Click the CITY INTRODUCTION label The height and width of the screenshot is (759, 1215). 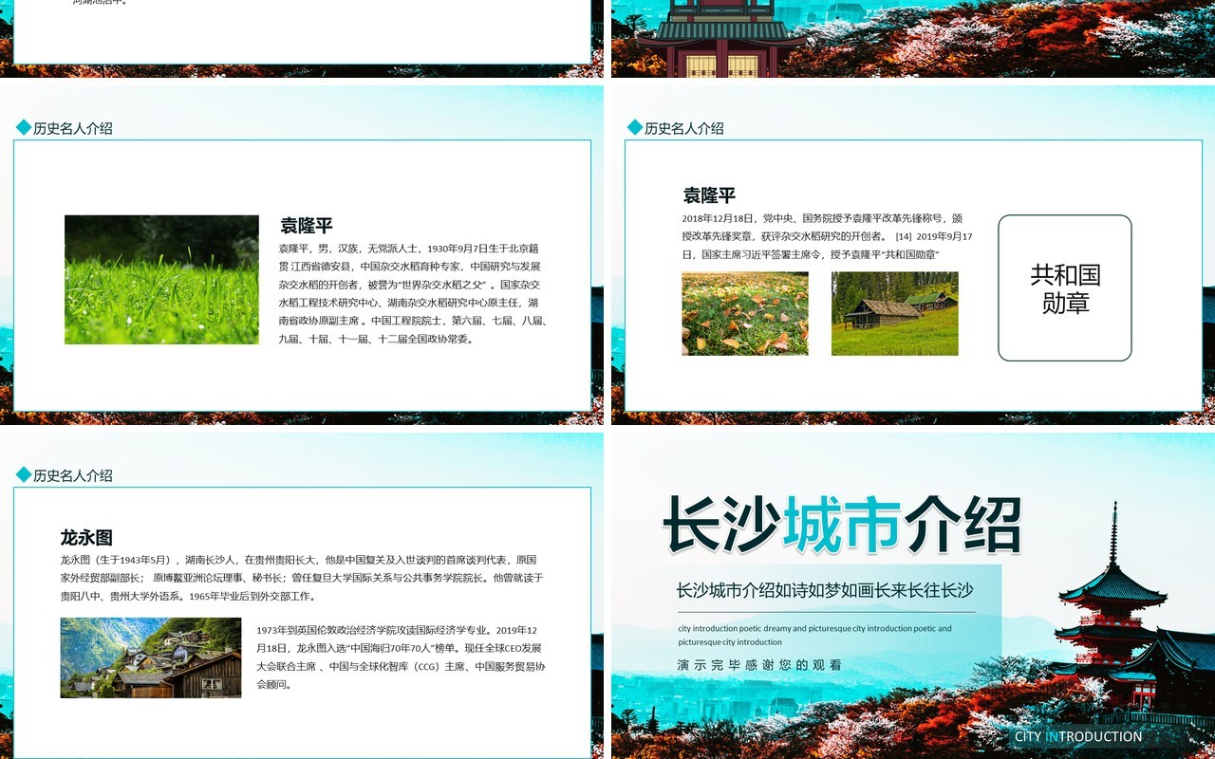click(x=1078, y=736)
